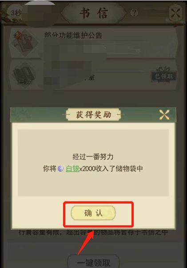Click the 已领取 gift box badge

pyautogui.click(x=163, y=75)
